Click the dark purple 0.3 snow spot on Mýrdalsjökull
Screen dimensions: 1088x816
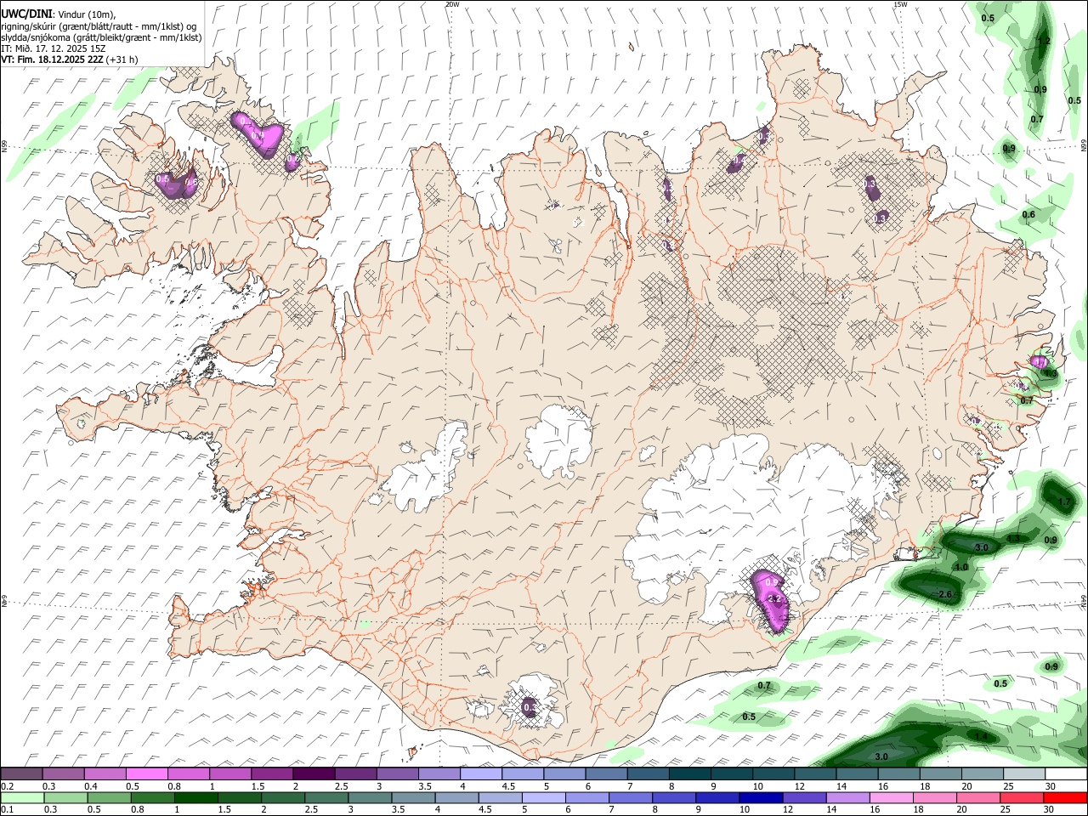(x=530, y=706)
